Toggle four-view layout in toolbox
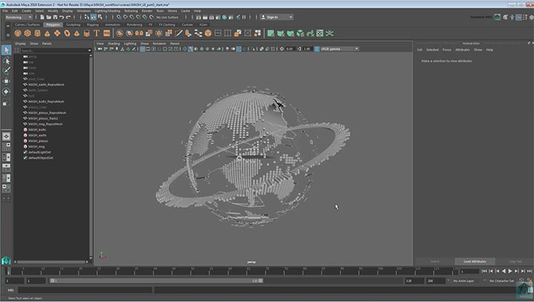The height and width of the screenshot is (302, 534). 6,147
